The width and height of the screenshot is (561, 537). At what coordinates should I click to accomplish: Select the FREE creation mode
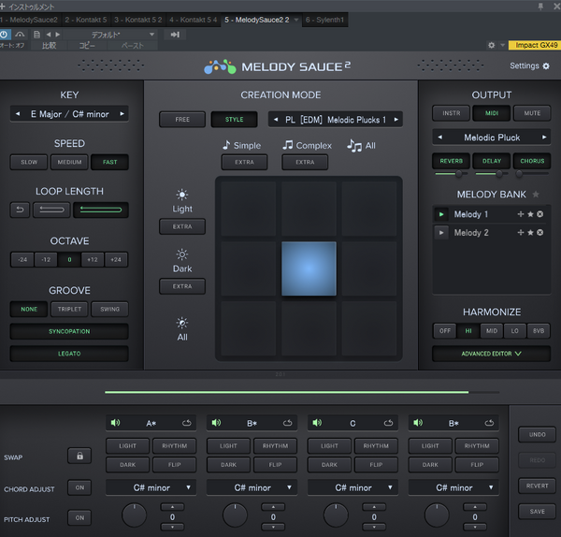(182, 120)
